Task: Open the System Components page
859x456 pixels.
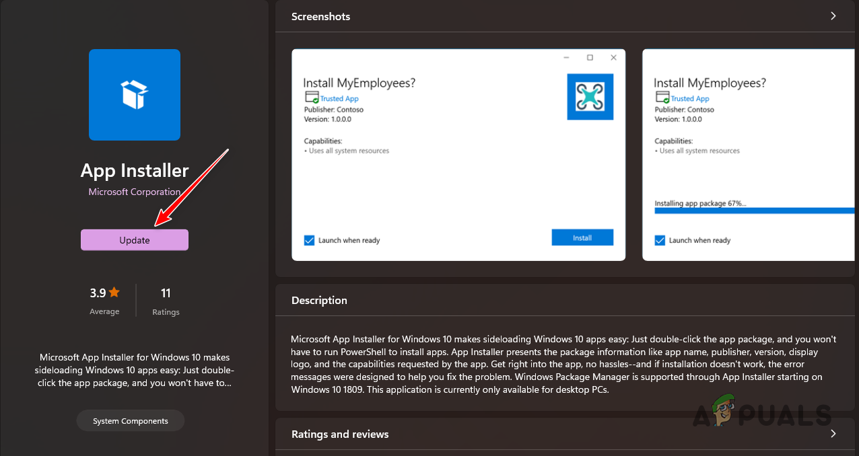Action: click(130, 420)
